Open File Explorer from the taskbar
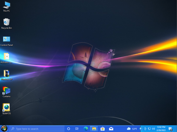Viewport: 177px width, 132px height. pyautogui.click(x=94, y=129)
